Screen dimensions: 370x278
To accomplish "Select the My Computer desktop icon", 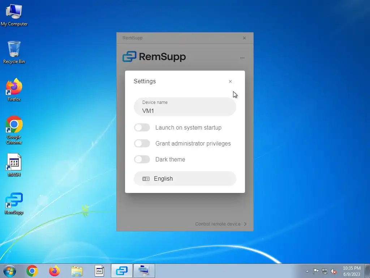I will (x=14, y=15).
